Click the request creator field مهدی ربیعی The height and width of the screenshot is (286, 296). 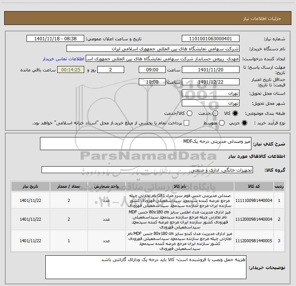163,59
